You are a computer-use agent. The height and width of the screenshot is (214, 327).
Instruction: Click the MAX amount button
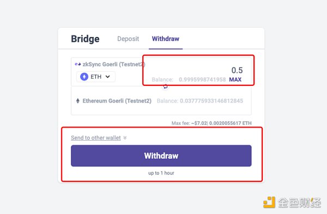[x=235, y=80]
